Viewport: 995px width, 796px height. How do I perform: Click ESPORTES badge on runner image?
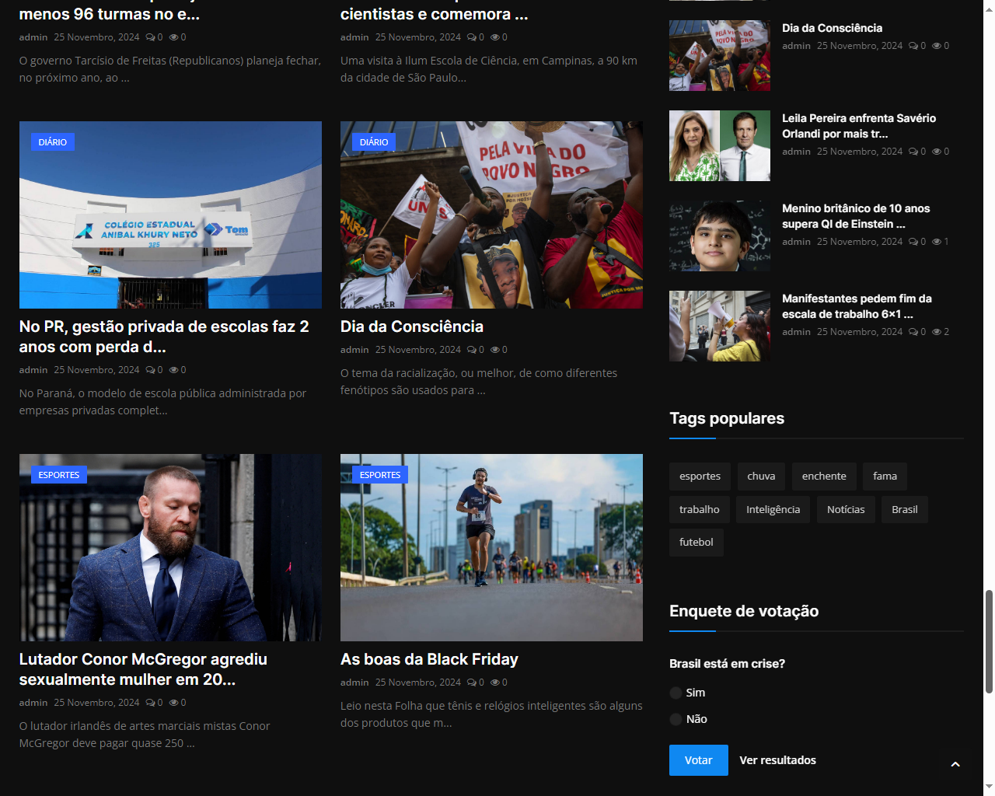pyautogui.click(x=380, y=475)
